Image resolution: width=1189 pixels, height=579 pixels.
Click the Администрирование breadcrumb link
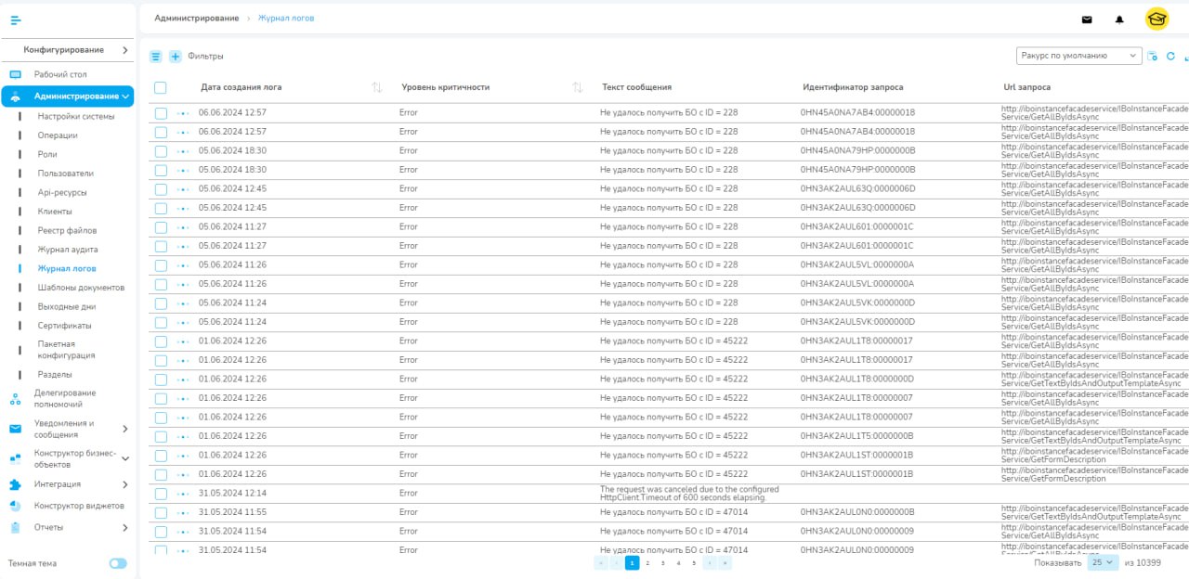196,19
